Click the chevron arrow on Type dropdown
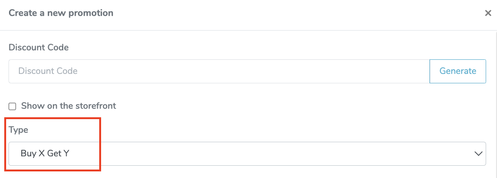 478,154
